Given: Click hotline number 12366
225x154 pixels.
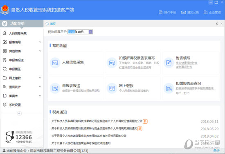Looking at the screenshot, I should pos(24,137).
